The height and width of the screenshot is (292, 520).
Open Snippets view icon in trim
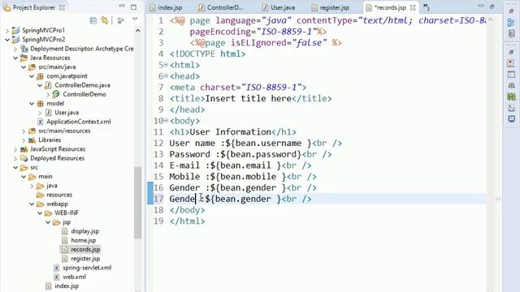click(x=511, y=108)
